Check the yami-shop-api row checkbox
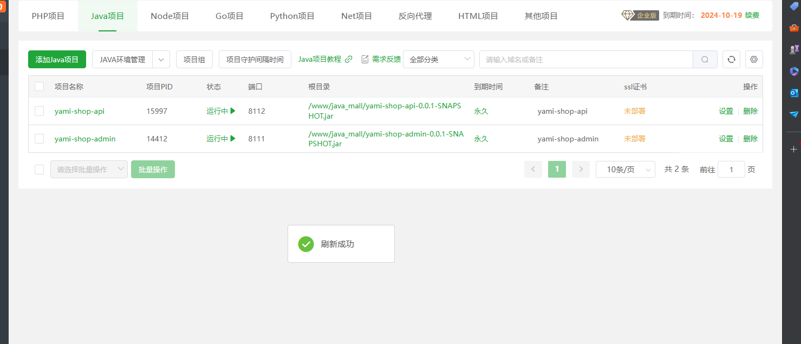The height and width of the screenshot is (344, 801). 38,111
